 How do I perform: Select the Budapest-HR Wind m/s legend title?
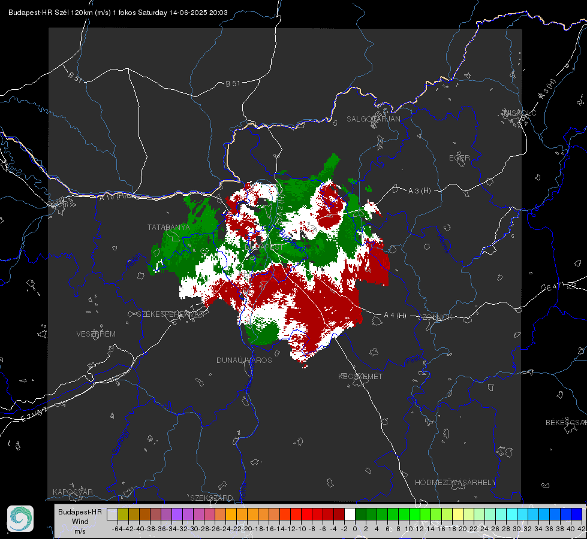pos(80,522)
